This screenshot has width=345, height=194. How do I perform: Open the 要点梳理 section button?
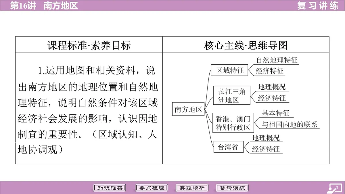point(152,188)
